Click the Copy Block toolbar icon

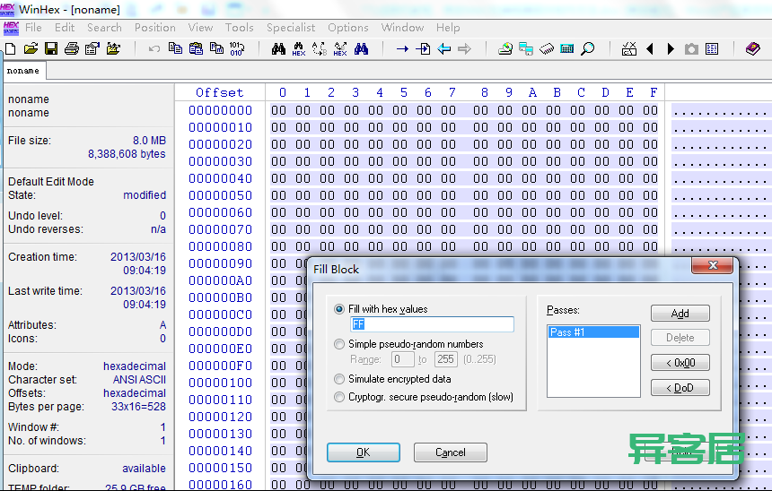pyautogui.click(x=175, y=48)
